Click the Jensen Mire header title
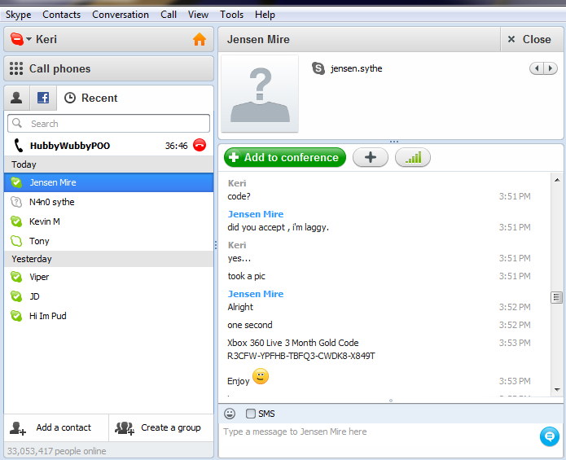566x460 pixels. pyautogui.click(x=258, y=39)
